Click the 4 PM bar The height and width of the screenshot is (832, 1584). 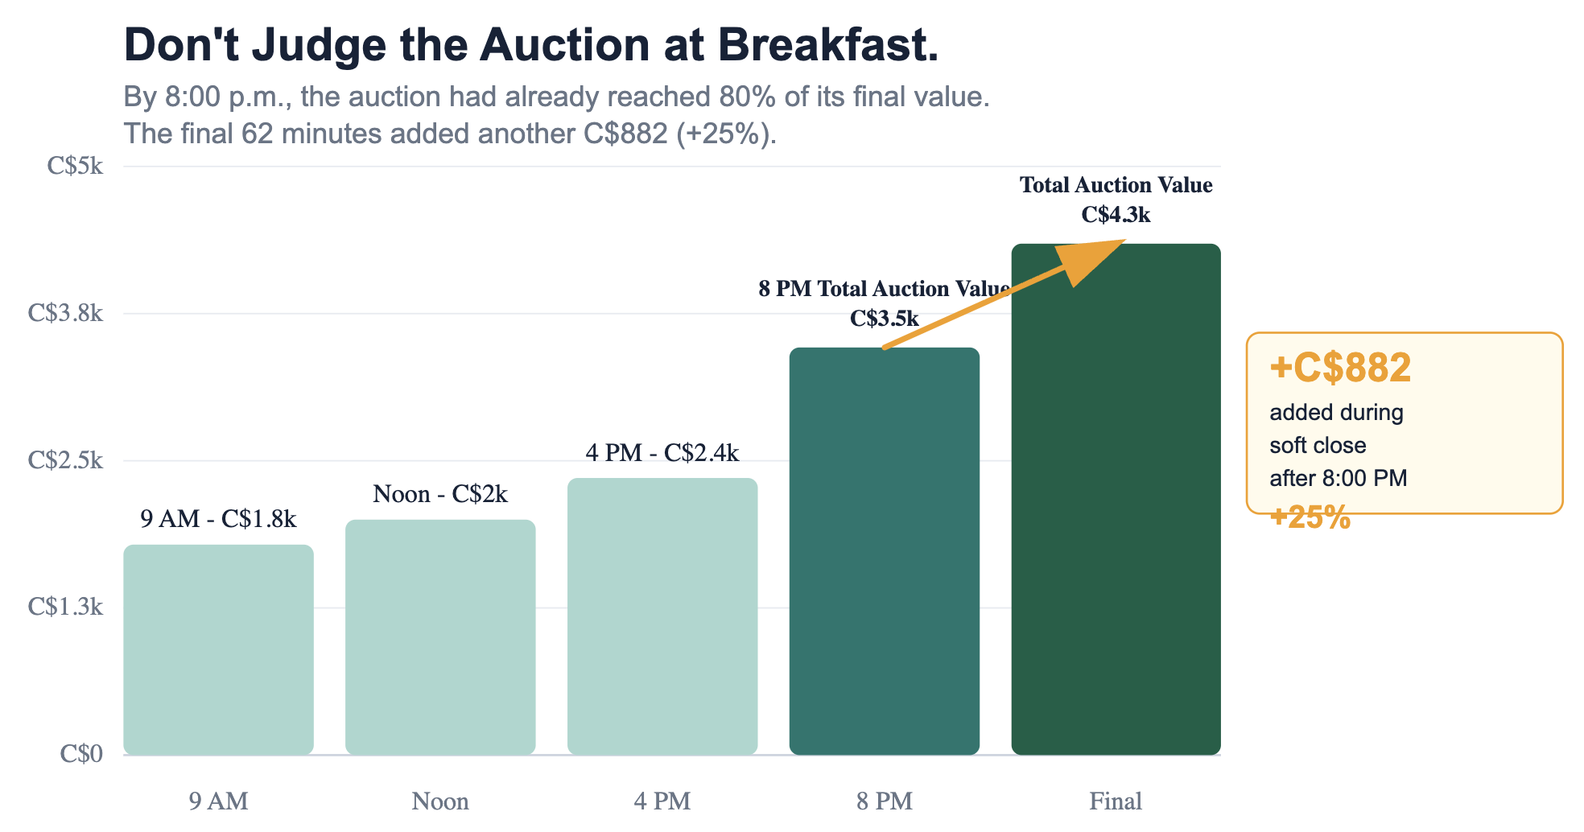tap(662, 616)
